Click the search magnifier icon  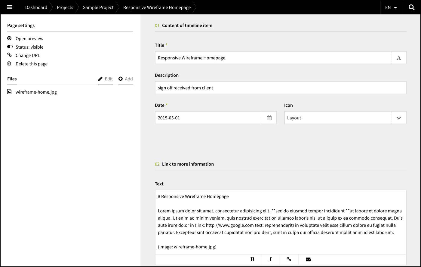point(412,7)
